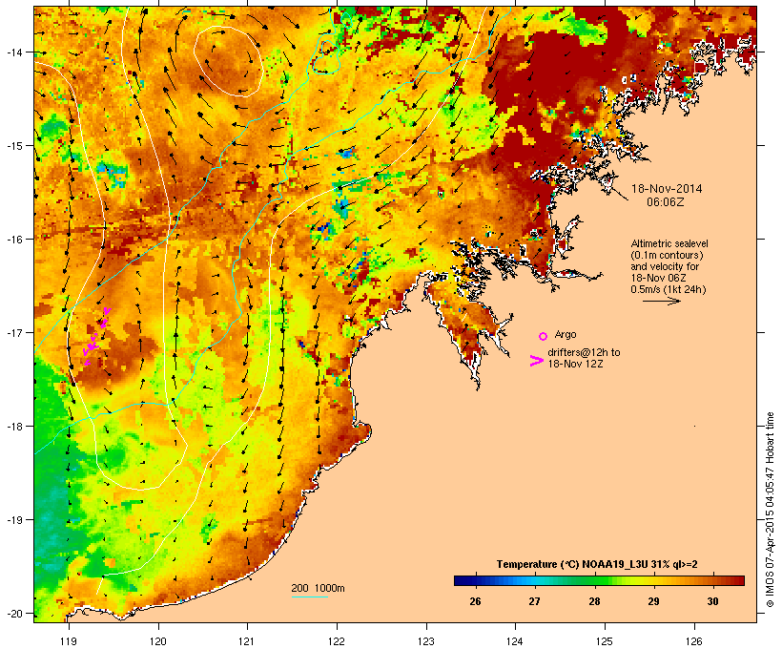Image resolution: width=782 pixels, height=649 pixels.
Task: Click the latitude label -14
Action: tap(13, 52)
